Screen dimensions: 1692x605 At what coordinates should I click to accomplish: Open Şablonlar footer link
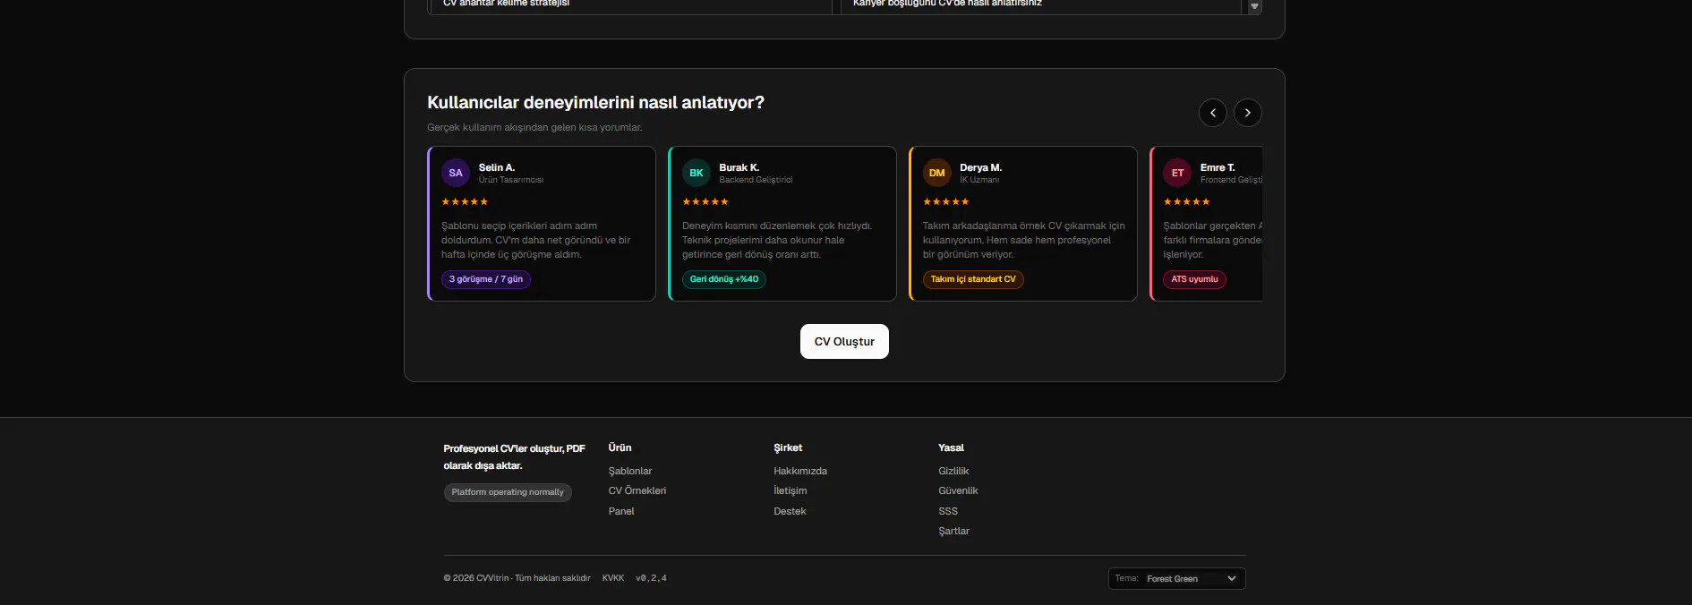click(630, 471)
